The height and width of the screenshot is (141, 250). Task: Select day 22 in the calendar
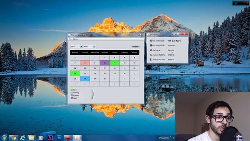click(x=85, y=73)
